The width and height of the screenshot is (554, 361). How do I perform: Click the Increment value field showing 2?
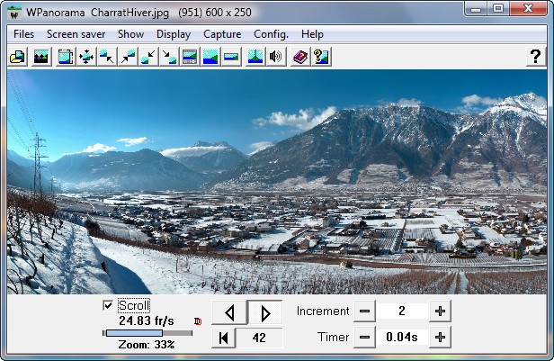[x=402, y=311]
